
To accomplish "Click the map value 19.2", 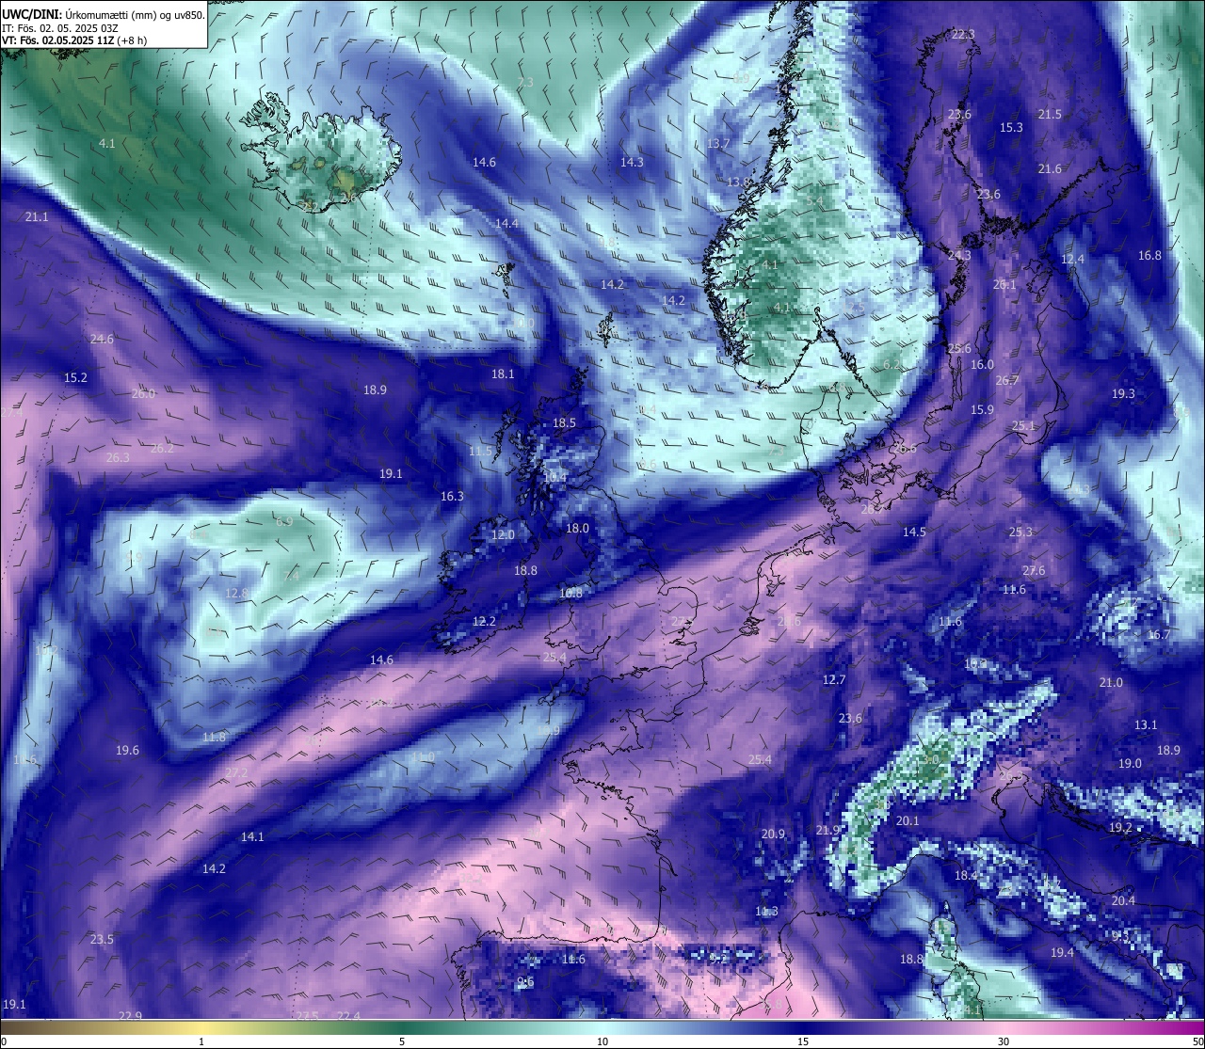I will [x=1120, y=828].
